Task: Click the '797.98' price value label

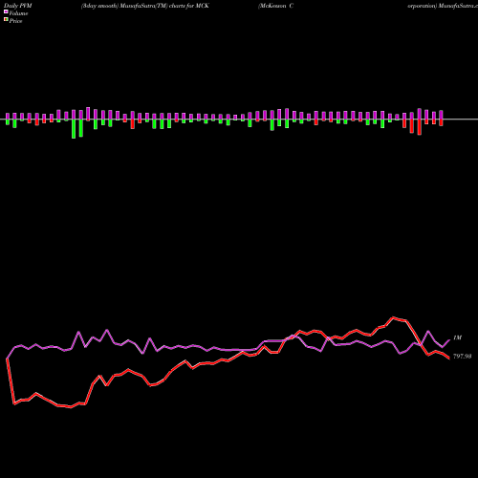Action: click(x=462, y=357)
